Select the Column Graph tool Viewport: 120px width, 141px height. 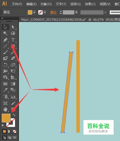pyautogui.click(x=13, y=97)
